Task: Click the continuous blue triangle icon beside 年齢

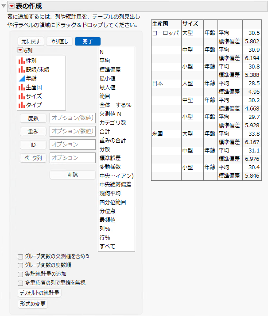Action: point(22,78)
